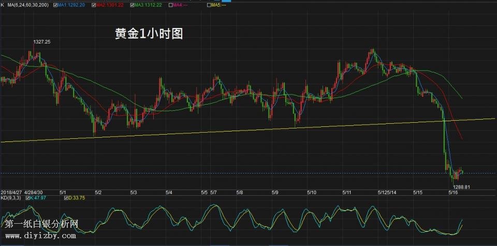Turn on the MA5 checkbox
Viewport: 497px width, 246px height.
click(x=209, y=5)
